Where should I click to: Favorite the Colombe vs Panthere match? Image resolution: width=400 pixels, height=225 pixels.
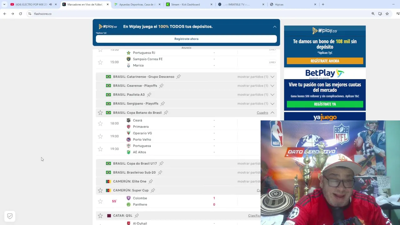coord(100,201)
